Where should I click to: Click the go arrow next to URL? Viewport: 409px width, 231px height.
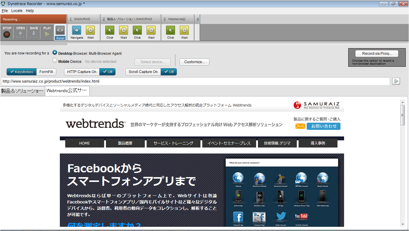click(x=396, y=81)
